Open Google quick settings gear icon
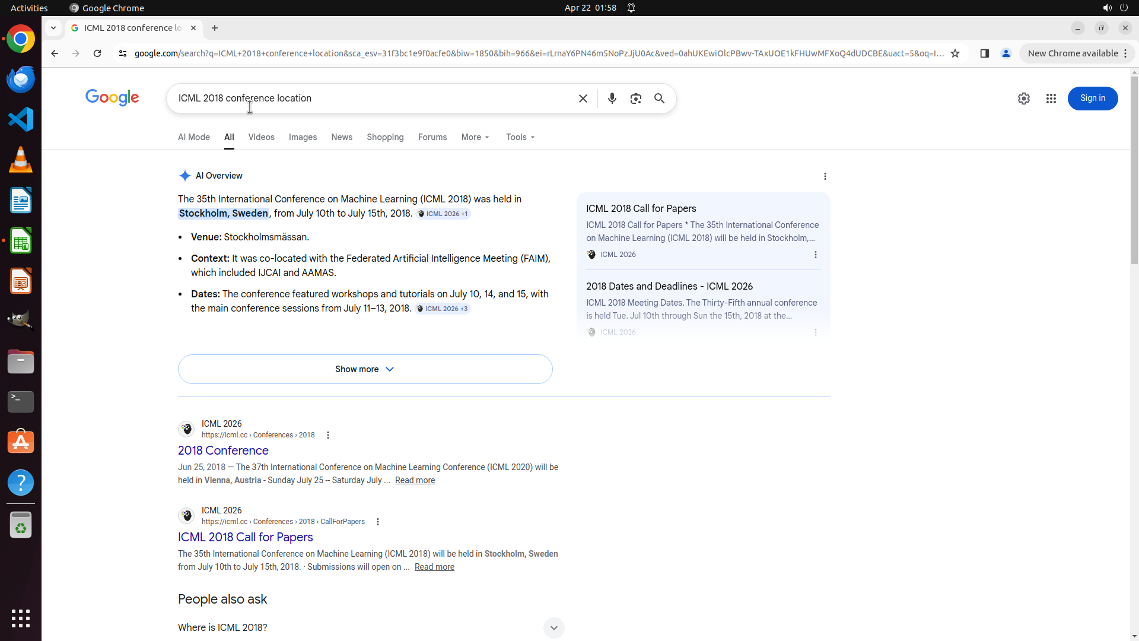 (x=1023, y=99)
